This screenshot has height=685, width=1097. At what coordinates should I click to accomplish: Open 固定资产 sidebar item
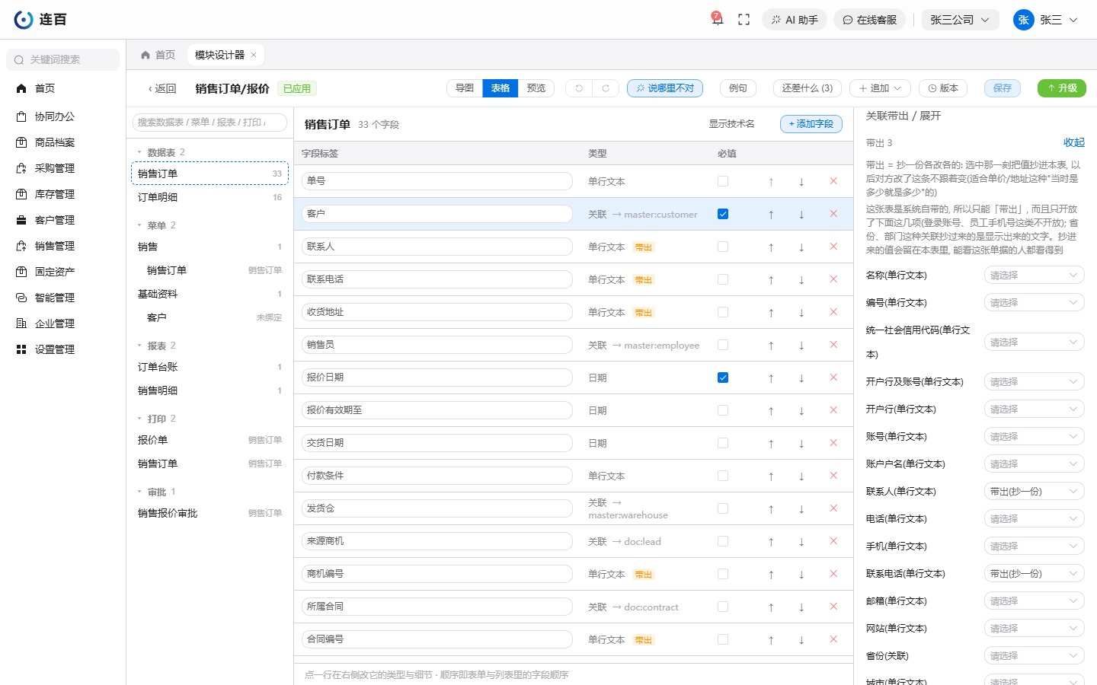click(62, 272)
